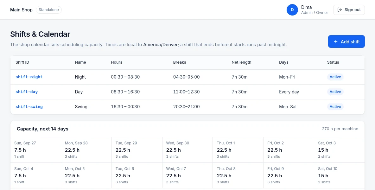The image size is (375, 190).
Task: Click the break 20:30–21:00
Action: 186,107
